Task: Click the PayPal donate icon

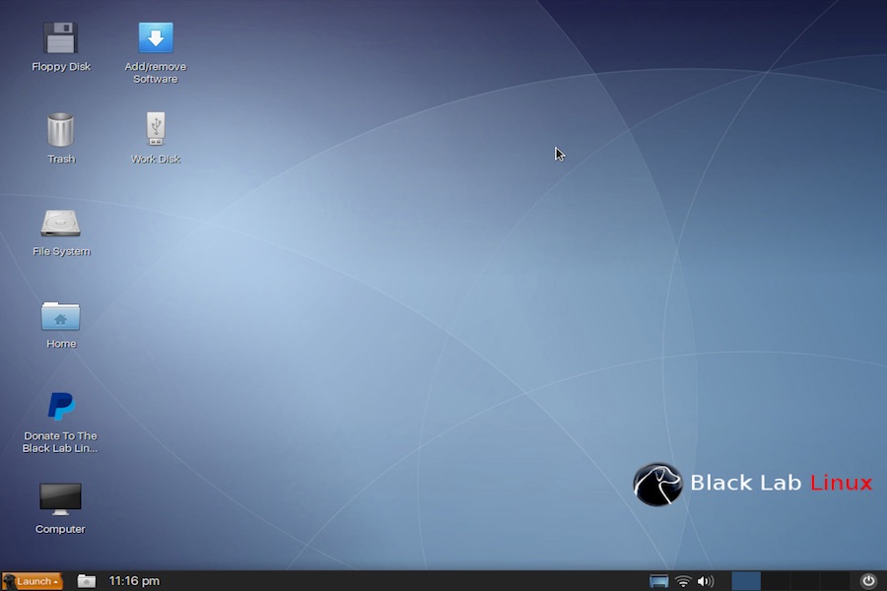Action: click(60, 409)
